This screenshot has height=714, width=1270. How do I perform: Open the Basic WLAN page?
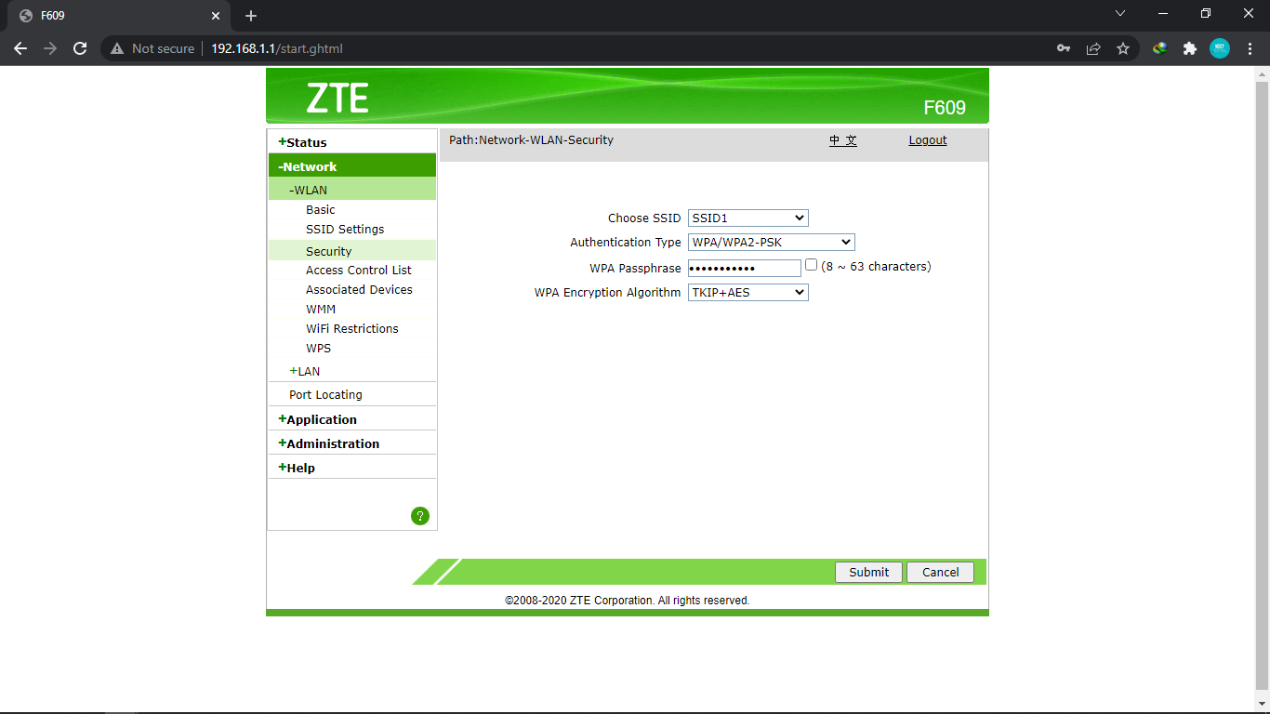(321, 209)
